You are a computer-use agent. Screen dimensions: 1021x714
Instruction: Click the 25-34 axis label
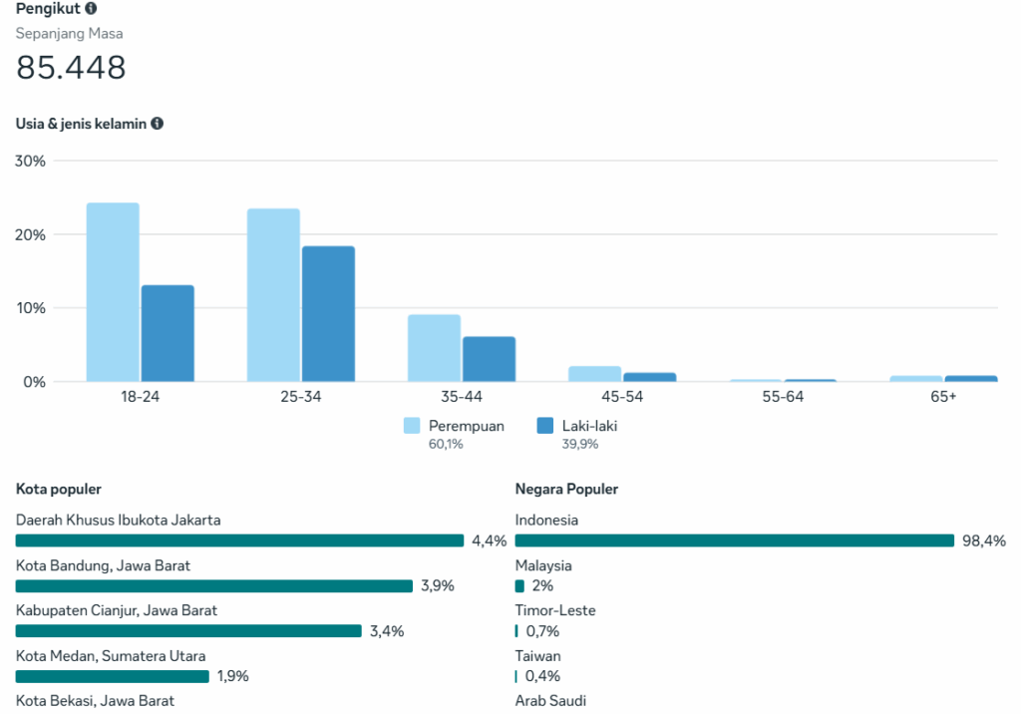coord(301,396)
